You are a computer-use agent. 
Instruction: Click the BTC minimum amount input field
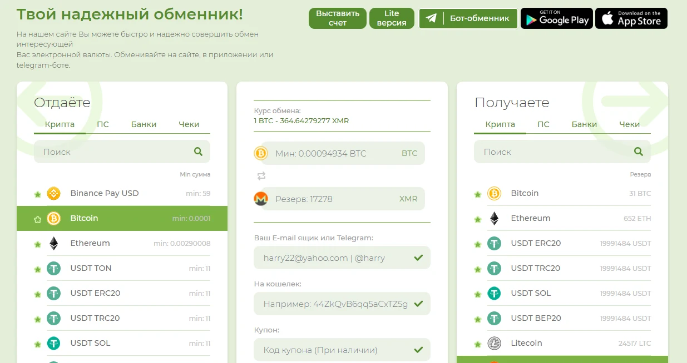[x=342, y=153]
